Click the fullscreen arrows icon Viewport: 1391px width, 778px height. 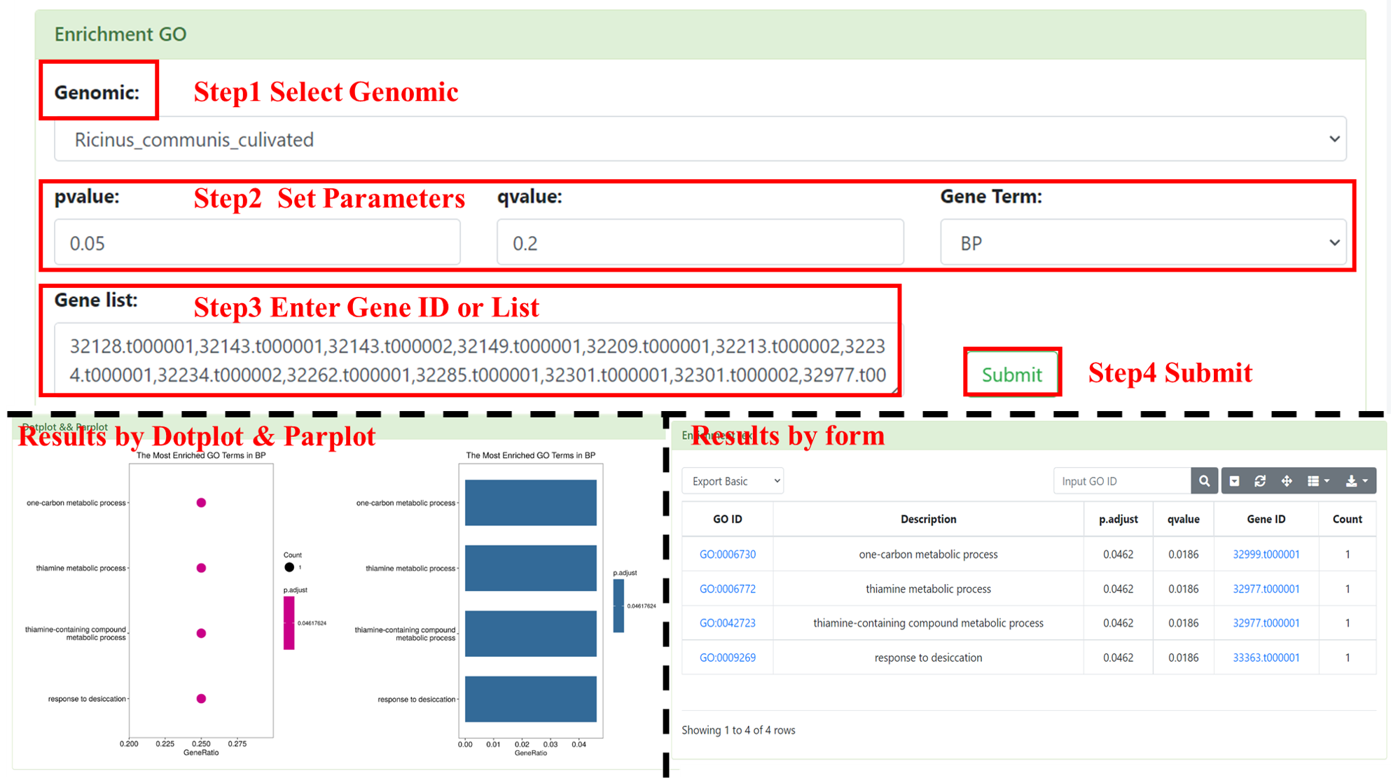1287,481
